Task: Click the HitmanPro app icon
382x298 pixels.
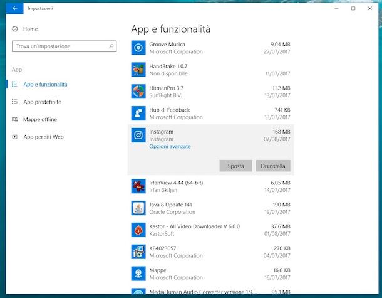Action: click(x=138, y=92)
